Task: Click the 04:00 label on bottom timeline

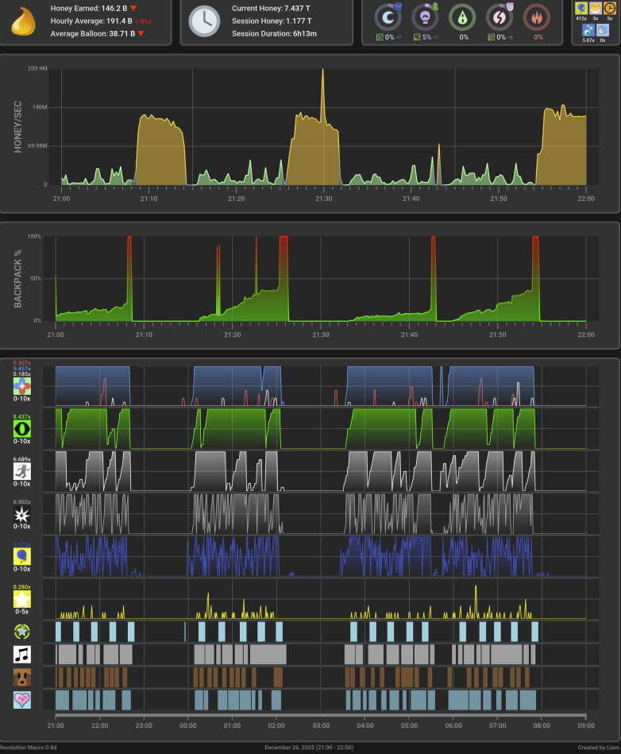Action: [365, 725]
